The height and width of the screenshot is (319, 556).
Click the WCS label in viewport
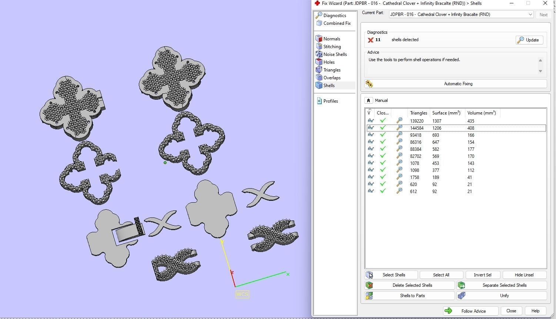pyautogui.click(x=242, y=294)
